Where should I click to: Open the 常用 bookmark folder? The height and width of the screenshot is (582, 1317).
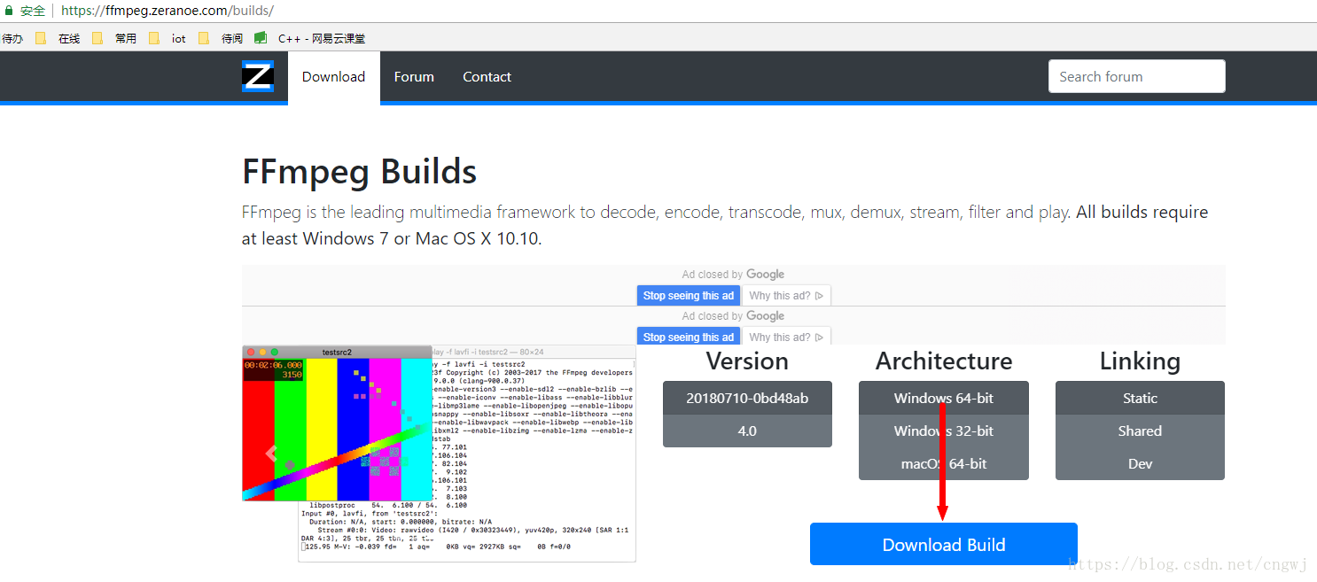click(115, 38)
